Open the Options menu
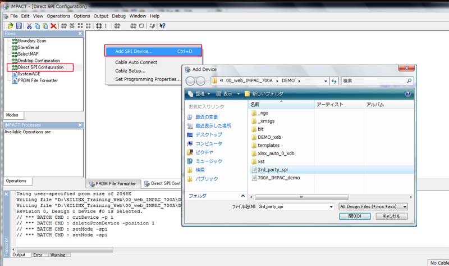 81,16
